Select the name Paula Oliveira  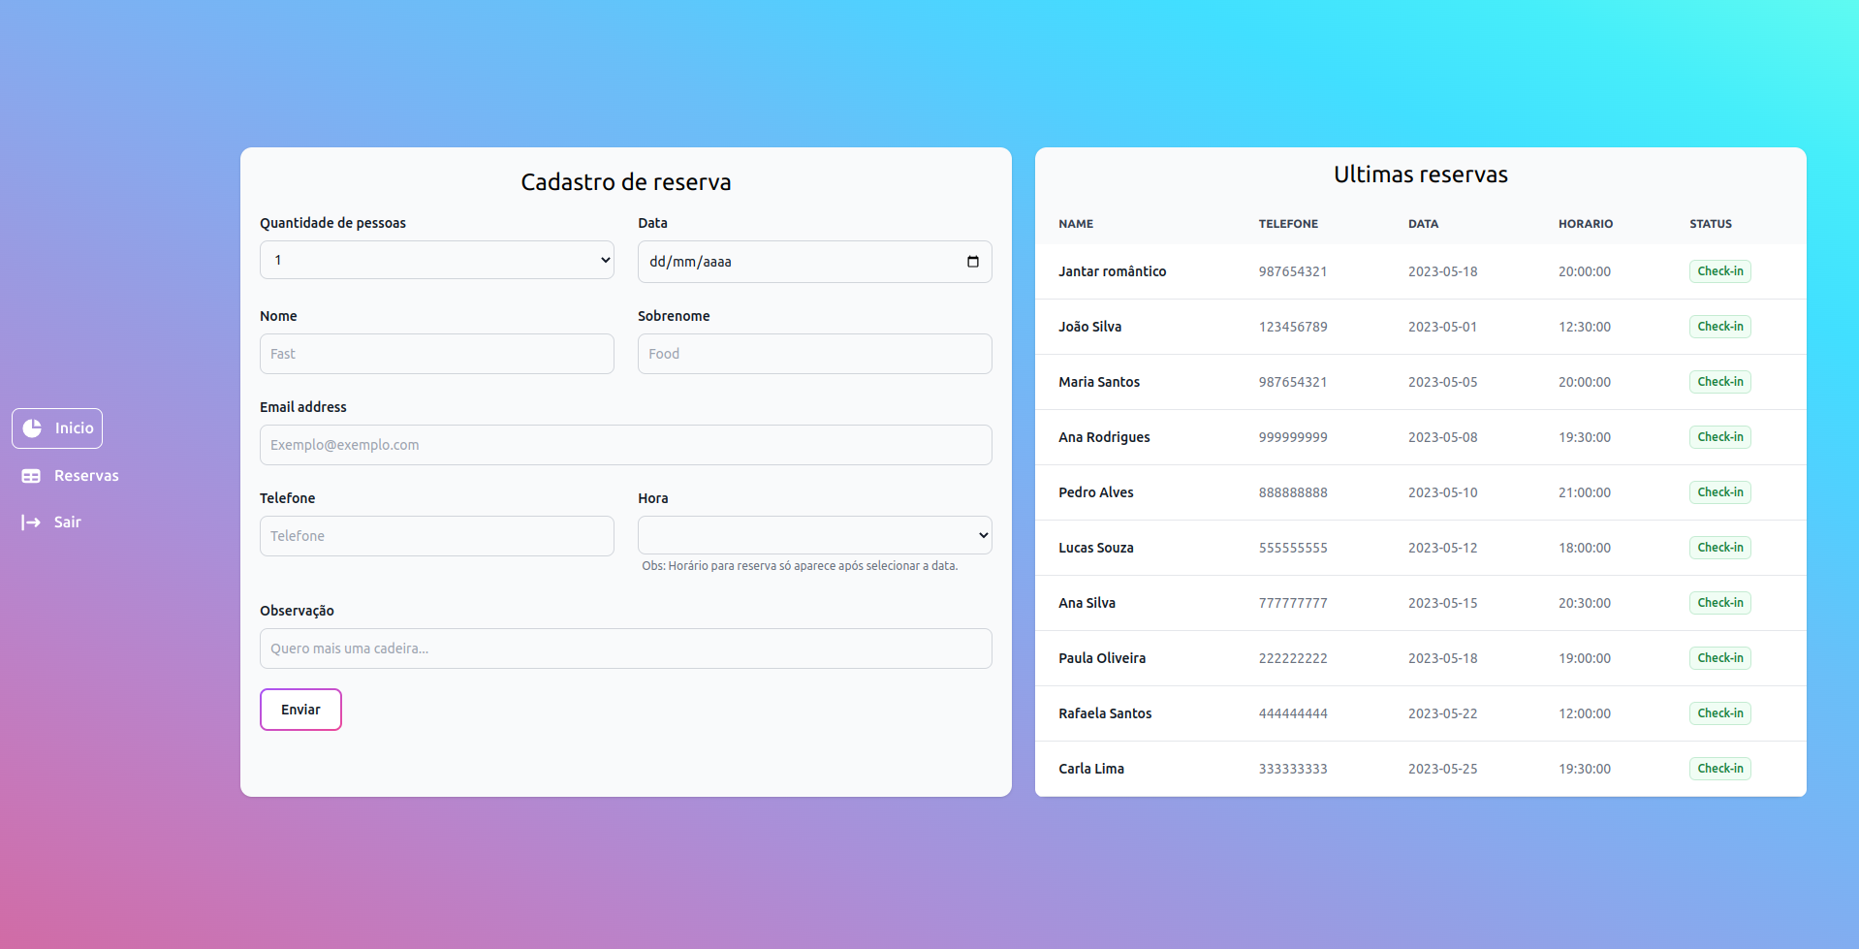[1102, 658]
